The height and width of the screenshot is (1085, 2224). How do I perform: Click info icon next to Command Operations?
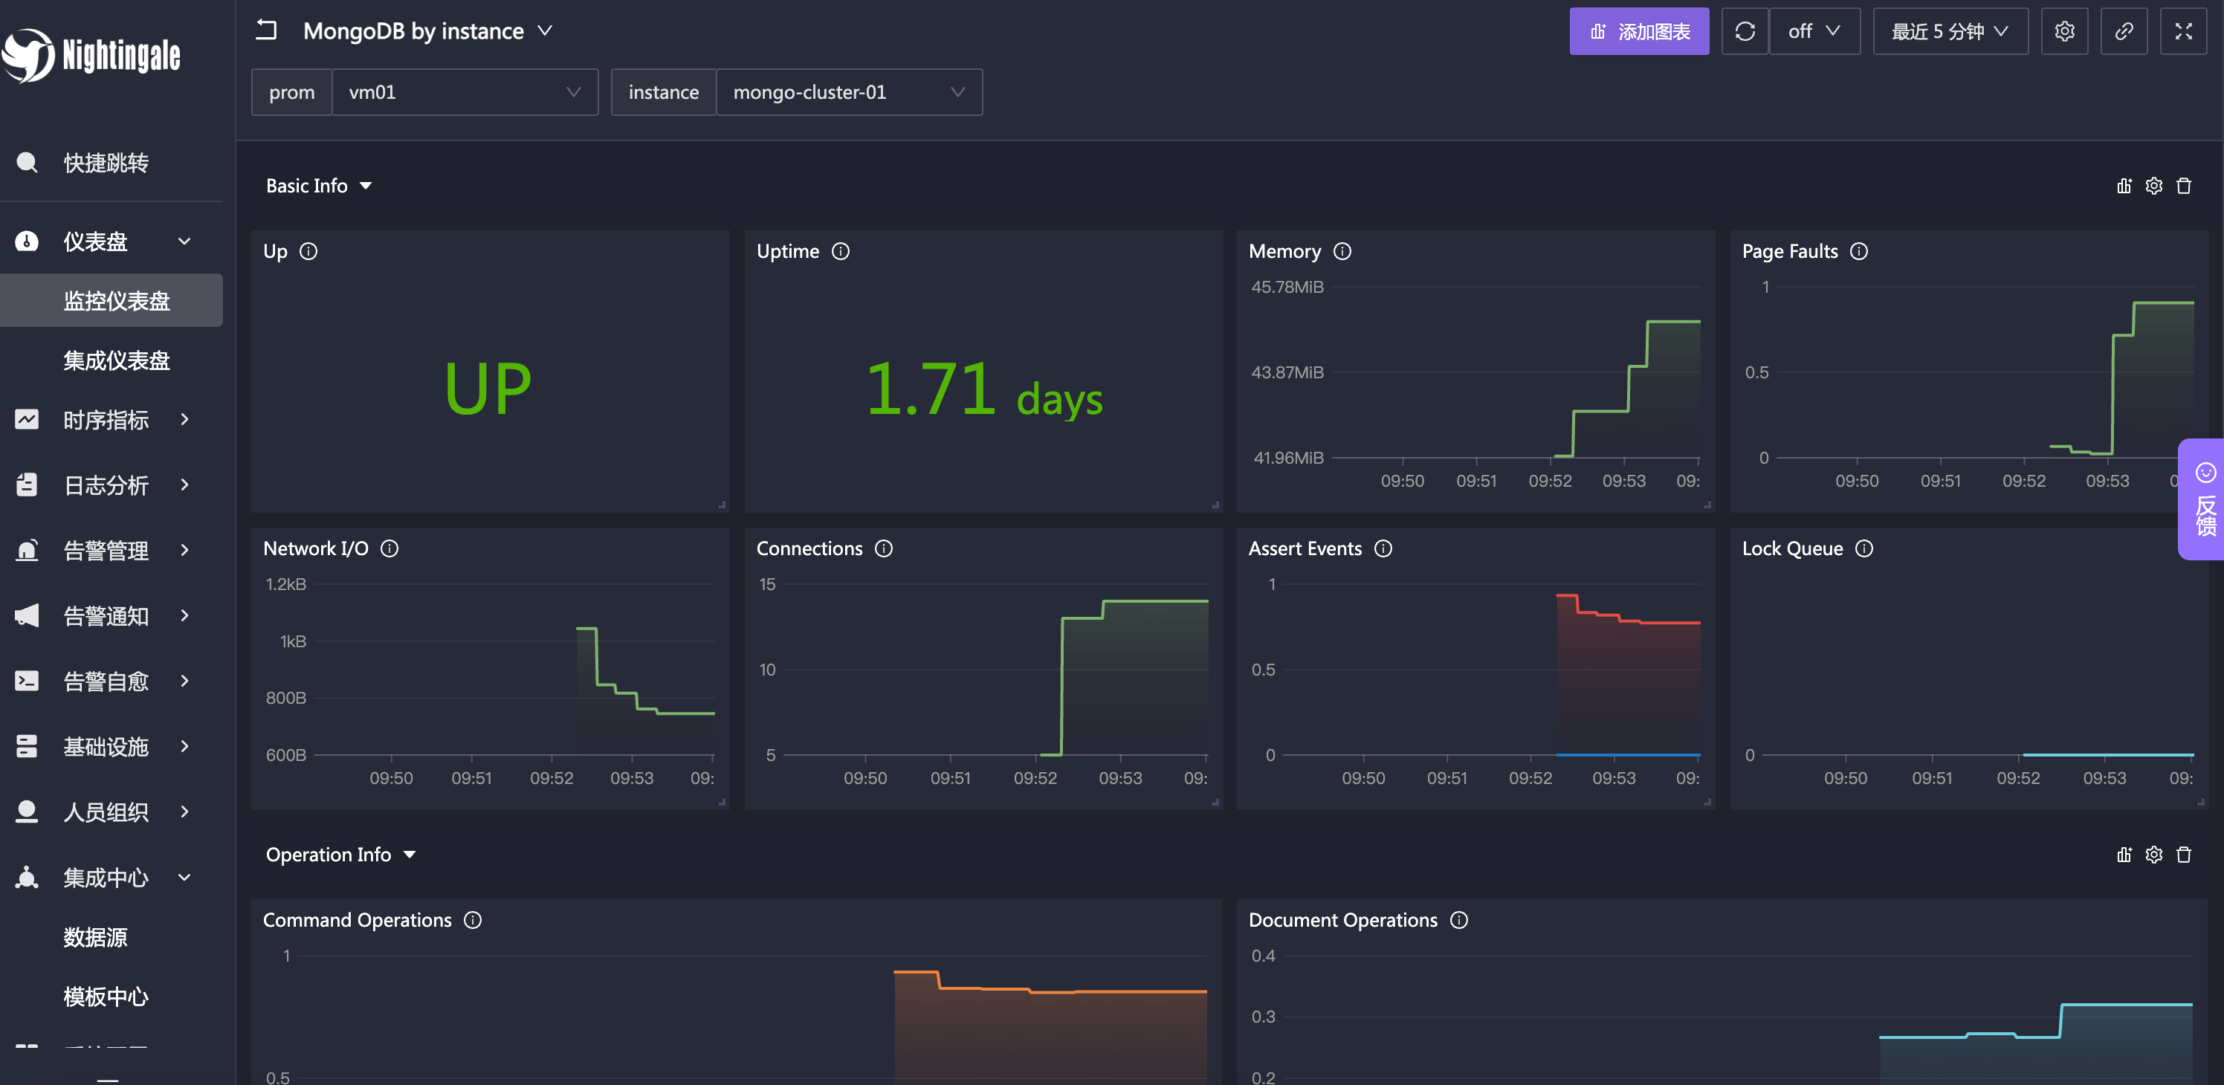pos(472,919)
